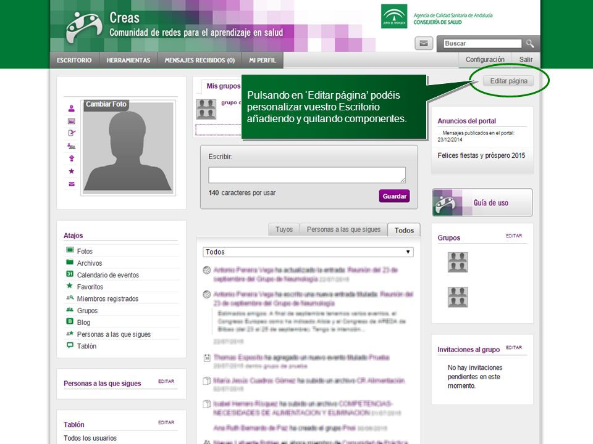The height and width of the screenshot is (444, 593).
Task: Click Anuncios del portal heading
Action: (467, 121)
